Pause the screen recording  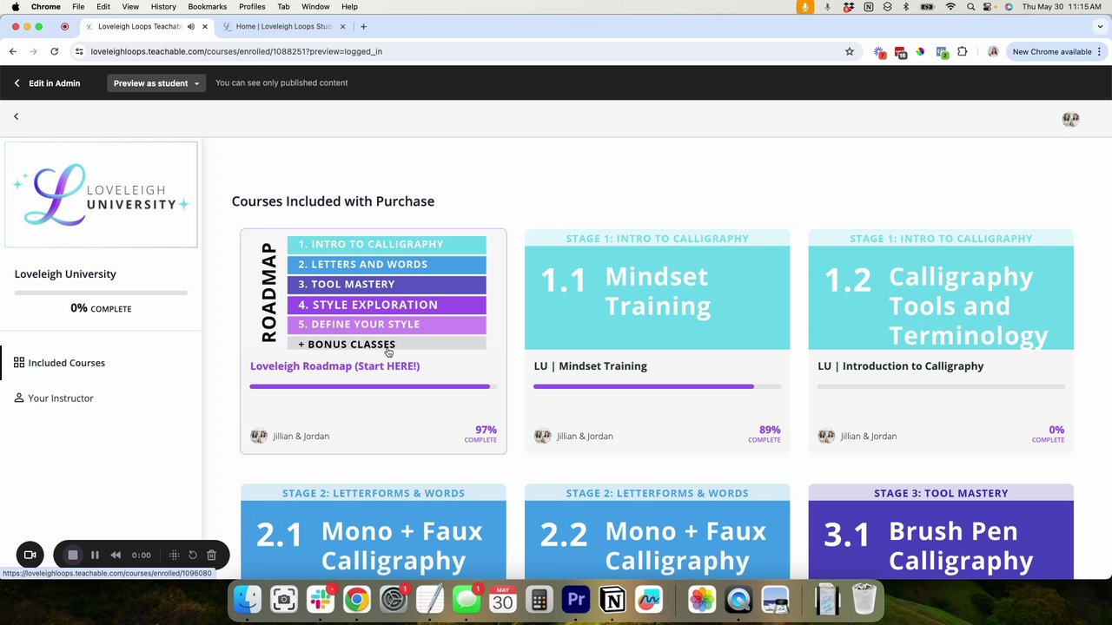point(95,555)
